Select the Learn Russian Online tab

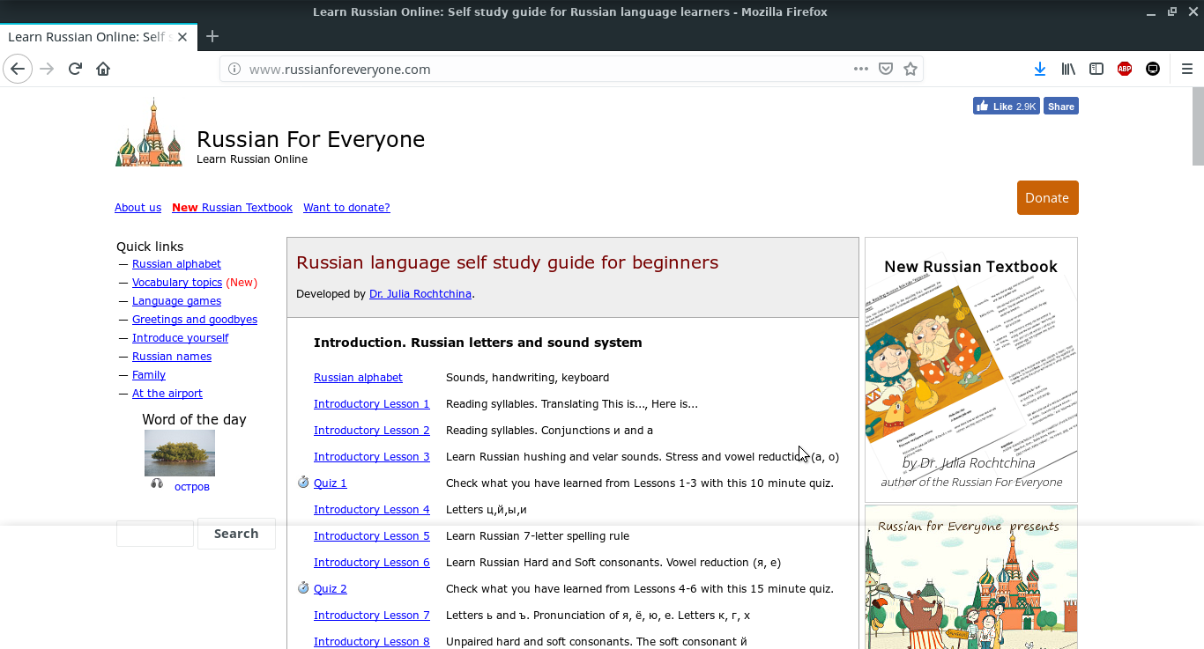[x=97, y=37]
